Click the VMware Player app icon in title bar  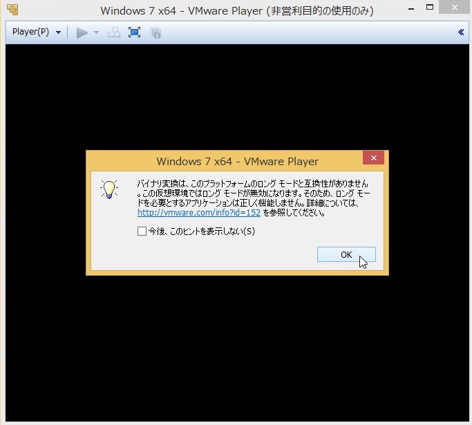tap(12, 10)
